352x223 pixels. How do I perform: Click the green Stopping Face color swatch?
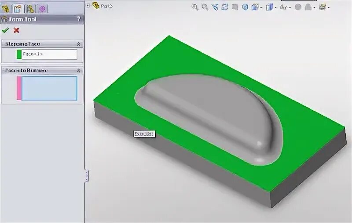[x=19, y=54]
